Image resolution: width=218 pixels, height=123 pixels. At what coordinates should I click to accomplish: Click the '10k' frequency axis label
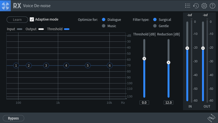click(109, 103)
